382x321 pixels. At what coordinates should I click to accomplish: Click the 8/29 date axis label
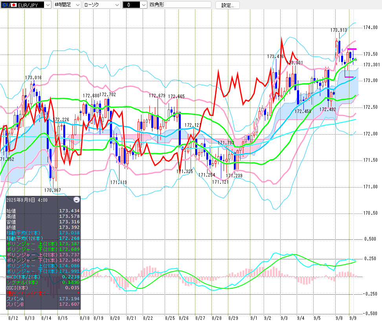[233, 318]
